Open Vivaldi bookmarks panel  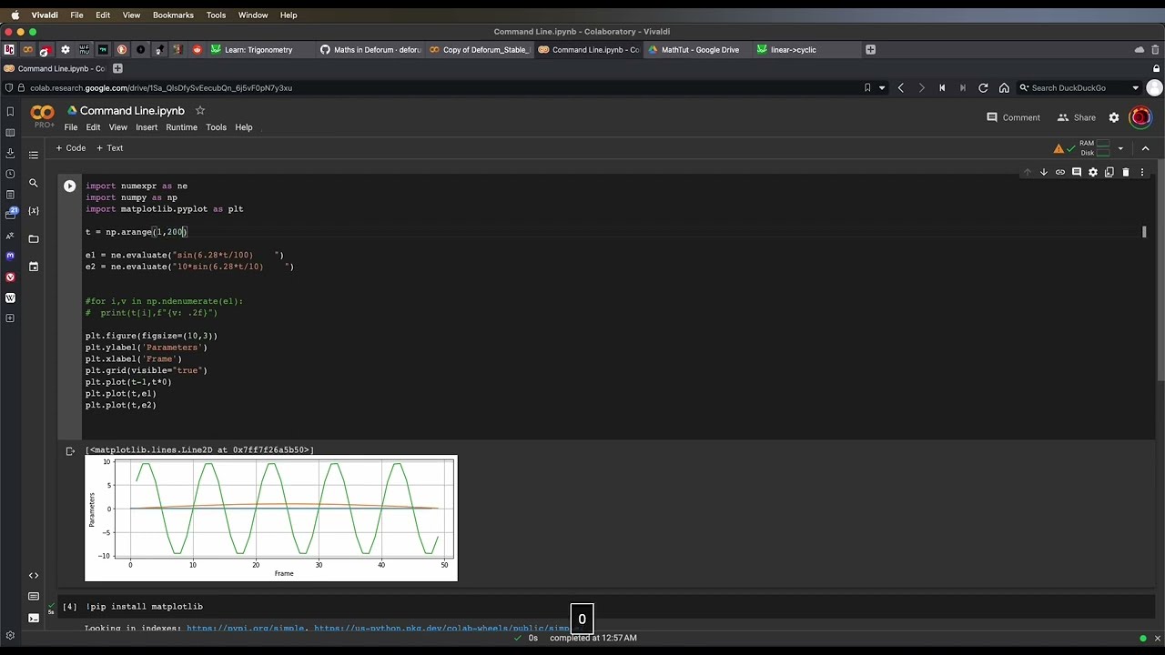[10, 111]
